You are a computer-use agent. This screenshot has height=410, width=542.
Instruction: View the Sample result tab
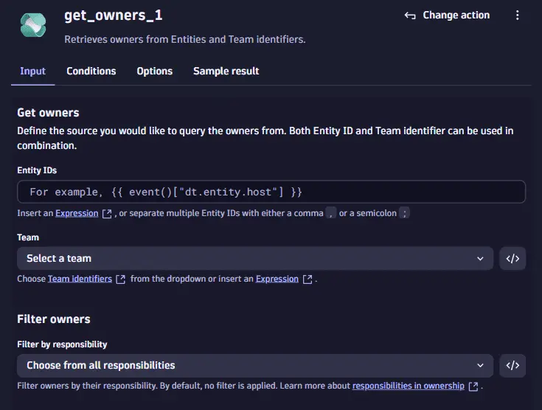click(x=226, y=72)
